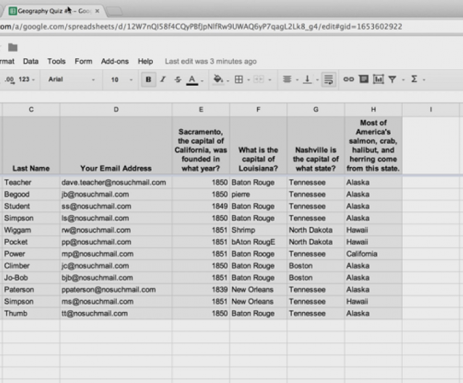Viewport: 463px width, 383px height.
Task: Open the cell borders tool
Action: click(x=239, y=80)
